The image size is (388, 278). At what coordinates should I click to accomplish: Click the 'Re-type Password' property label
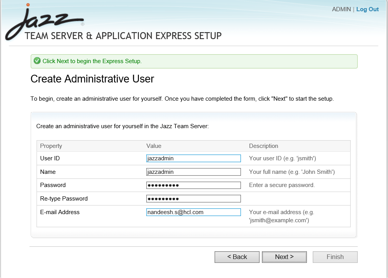point(64,199)
